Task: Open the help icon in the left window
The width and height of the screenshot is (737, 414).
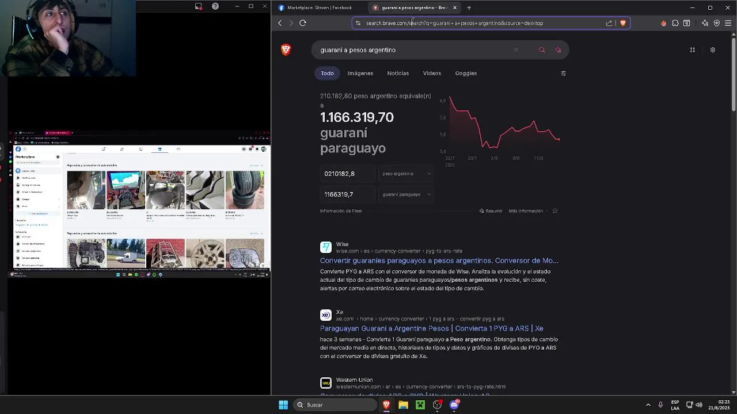Action: point(215,6)
